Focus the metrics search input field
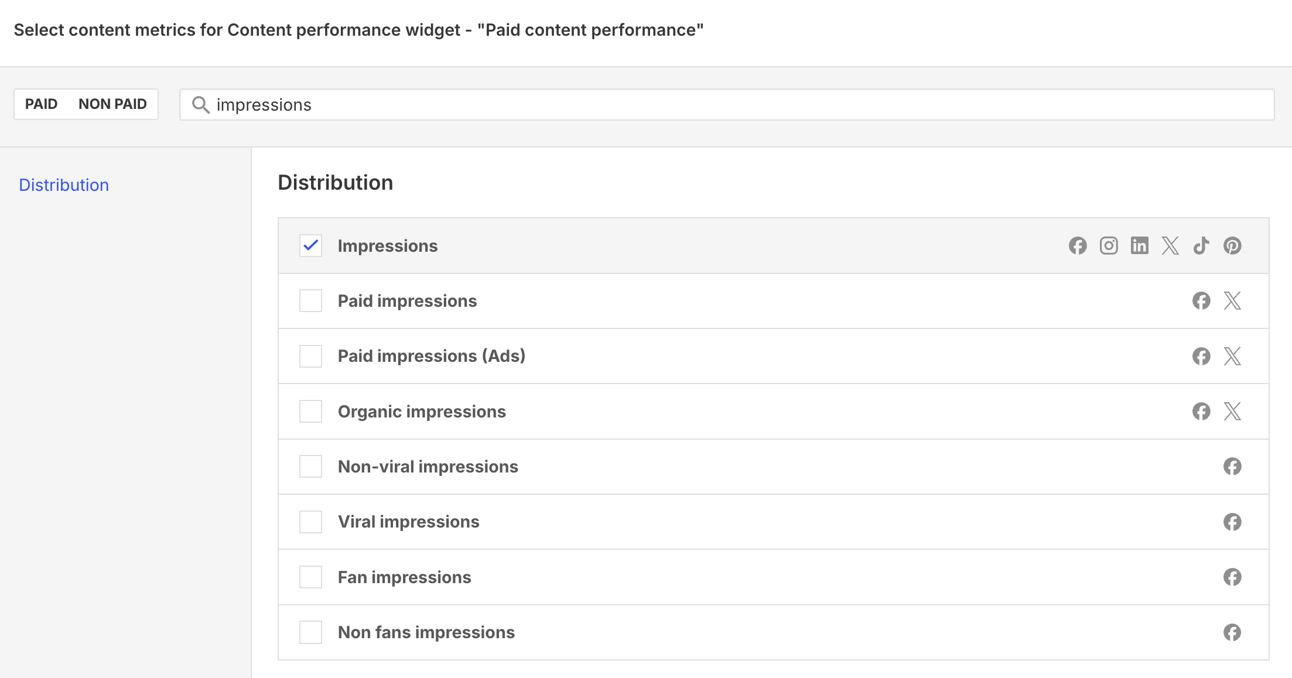Image resolution: width=1292 pixels, height=678 pixels. click(727, 105)
